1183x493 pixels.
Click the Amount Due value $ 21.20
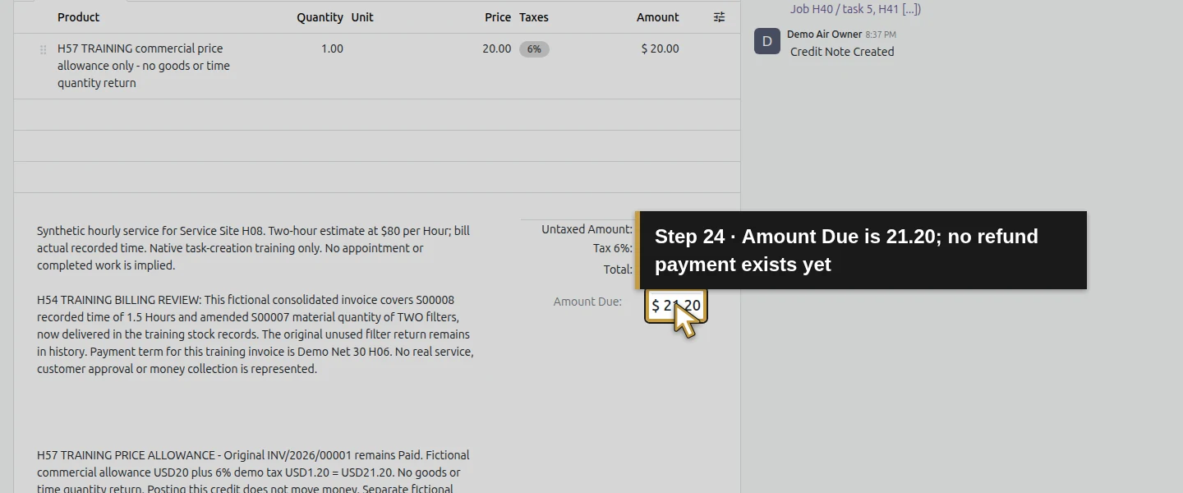coord(676,306)
